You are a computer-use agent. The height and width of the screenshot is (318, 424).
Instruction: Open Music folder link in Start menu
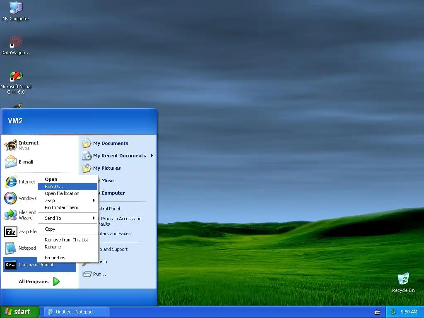(107, 181)
